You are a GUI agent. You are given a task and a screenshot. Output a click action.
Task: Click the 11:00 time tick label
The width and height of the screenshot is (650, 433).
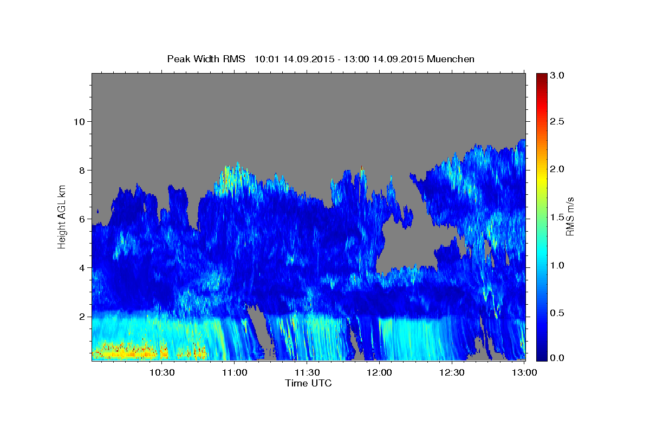click(235, 372)
